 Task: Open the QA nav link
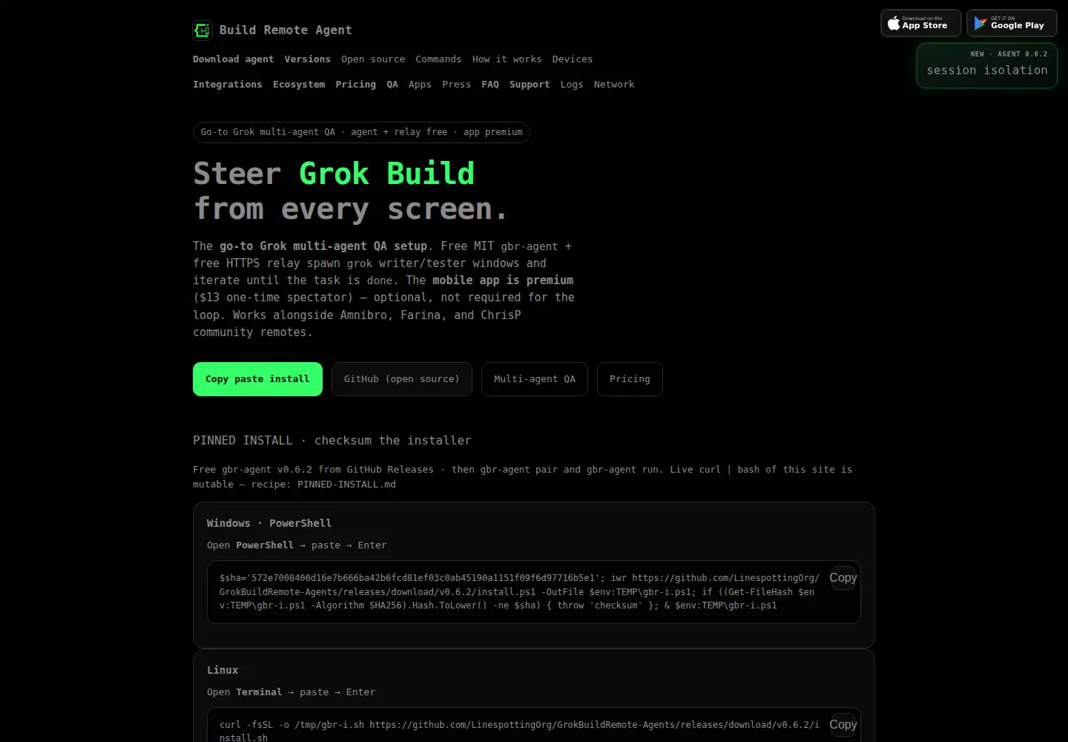392,85
